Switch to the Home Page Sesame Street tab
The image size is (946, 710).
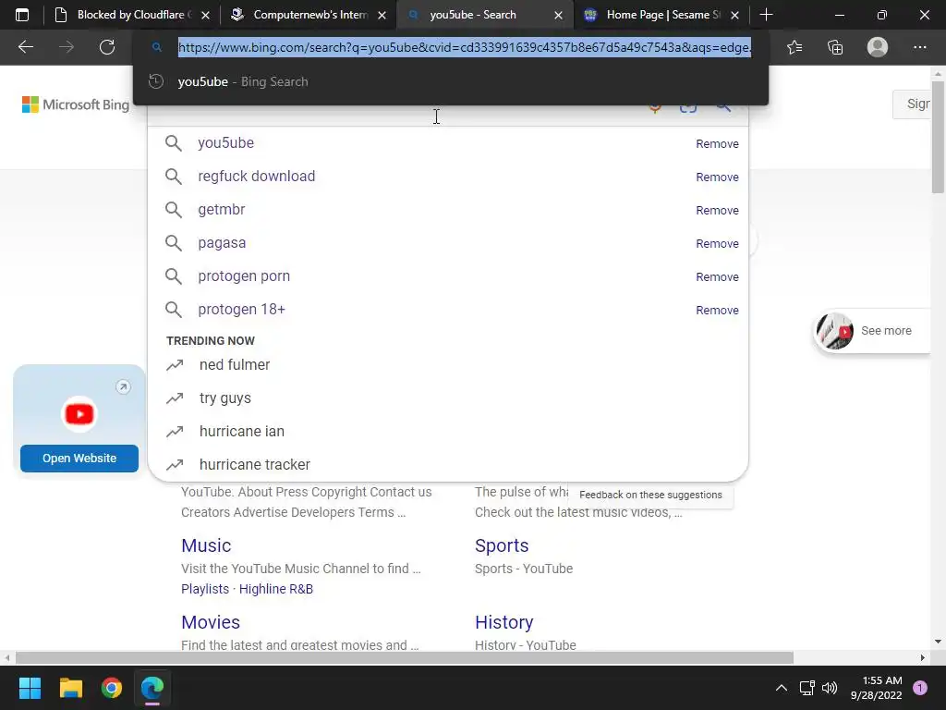[661, 15]
